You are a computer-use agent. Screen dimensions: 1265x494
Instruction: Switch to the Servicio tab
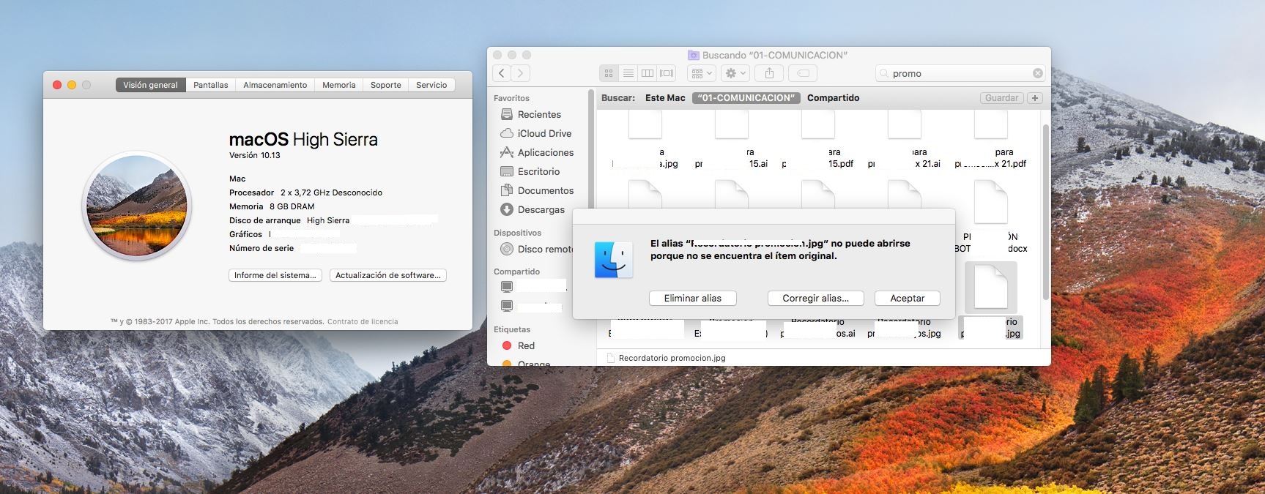[431, 85]
